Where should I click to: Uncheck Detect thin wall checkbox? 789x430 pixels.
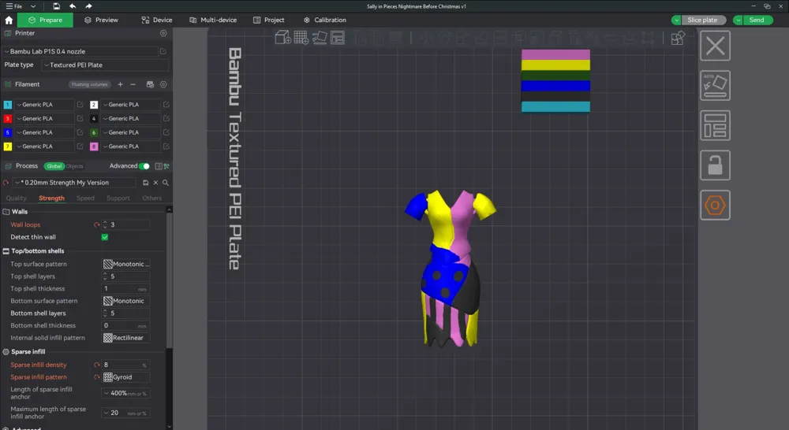pos(105,237)
